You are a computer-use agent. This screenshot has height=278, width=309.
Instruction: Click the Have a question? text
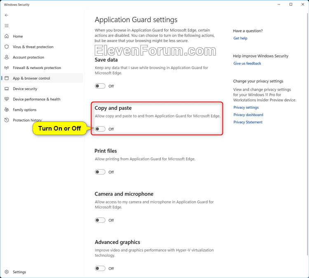coord(248,31)
